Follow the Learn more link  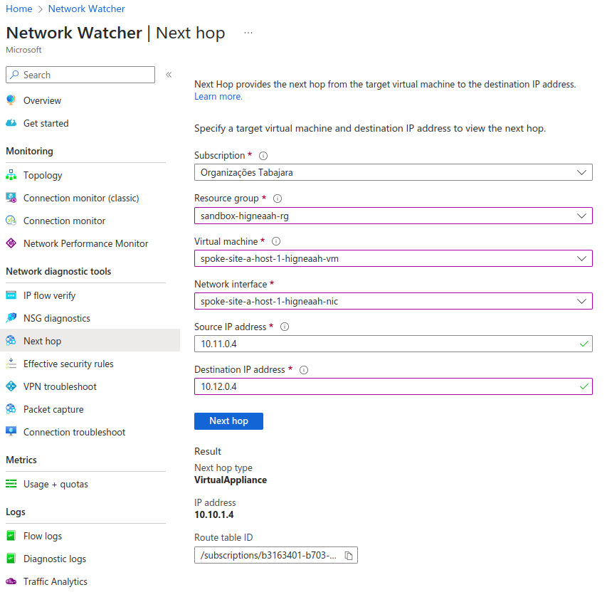(x=218, y=96)
